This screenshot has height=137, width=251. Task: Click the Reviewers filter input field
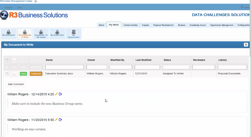(204, 67)
